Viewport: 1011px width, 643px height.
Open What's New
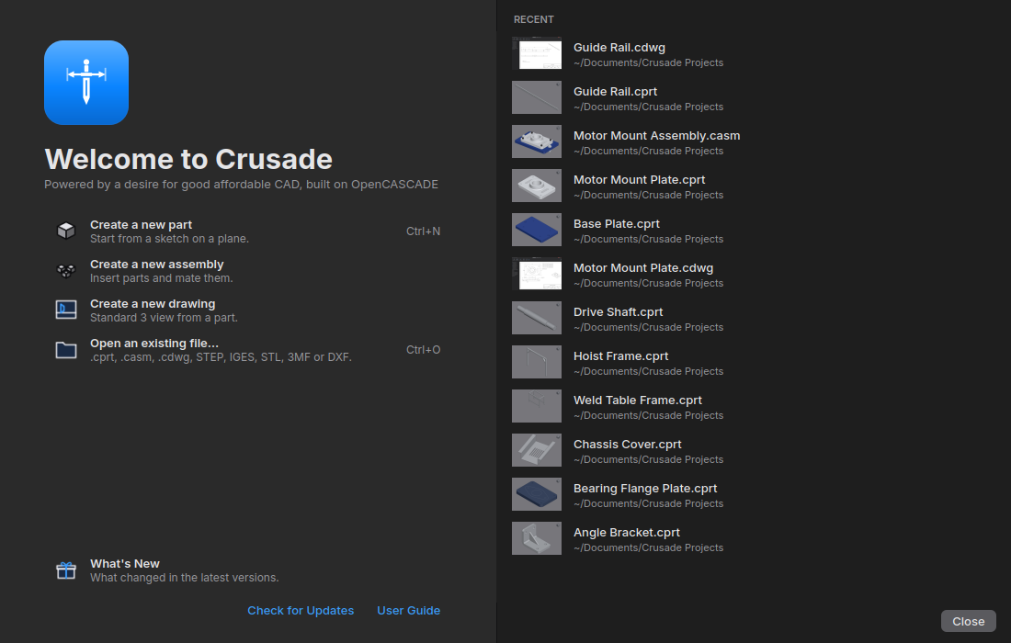248,570
